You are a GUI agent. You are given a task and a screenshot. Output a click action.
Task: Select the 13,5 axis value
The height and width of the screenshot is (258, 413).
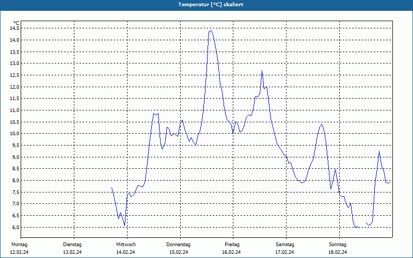coord(14,52)
